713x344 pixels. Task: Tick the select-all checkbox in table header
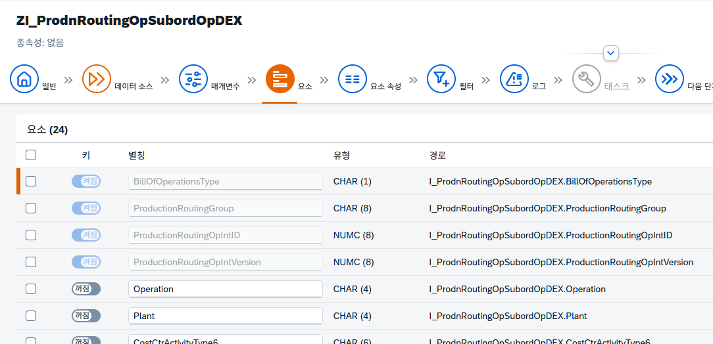click(31, 155)
